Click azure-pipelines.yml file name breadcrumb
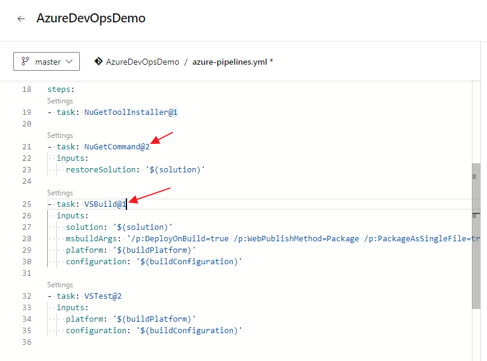 pyautogui.click(x=229, y=62)
